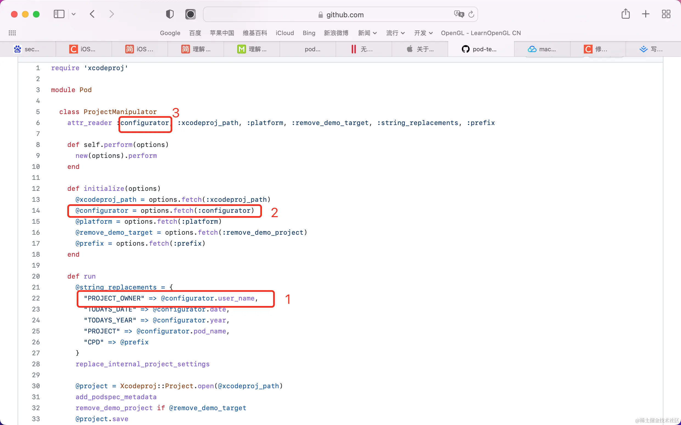681x425 pixels.
Task: Show the tab overview grid
Action: click(x=666, y=14)
